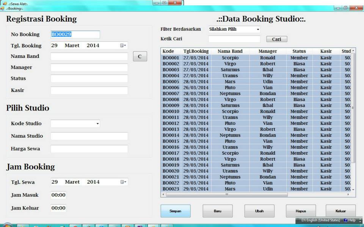Focus the No Booking input field

pyautogui.click(x=75, y=34)
